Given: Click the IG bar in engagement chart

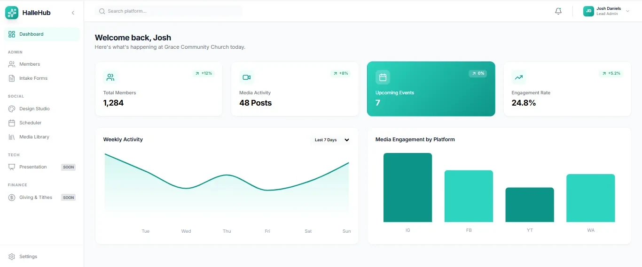Looking at the screenshot, I should coord(407,188).
